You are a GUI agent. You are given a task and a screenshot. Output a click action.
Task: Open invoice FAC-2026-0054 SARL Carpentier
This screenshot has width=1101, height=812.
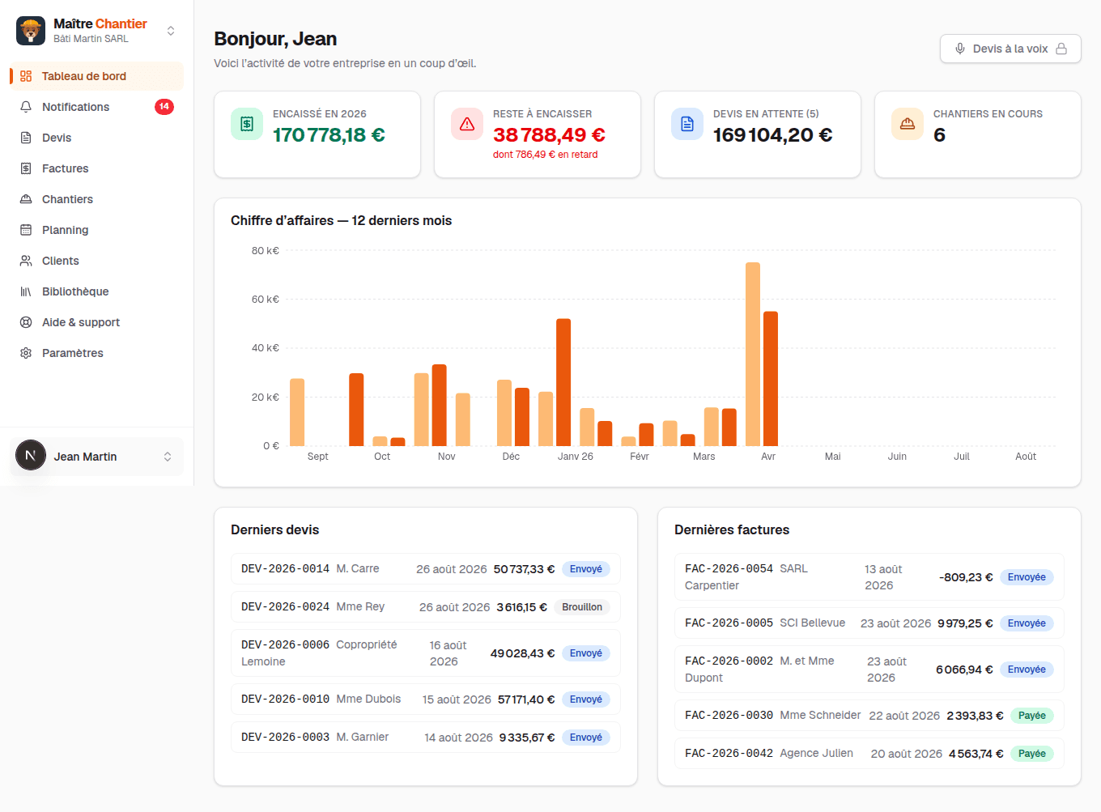869,577
